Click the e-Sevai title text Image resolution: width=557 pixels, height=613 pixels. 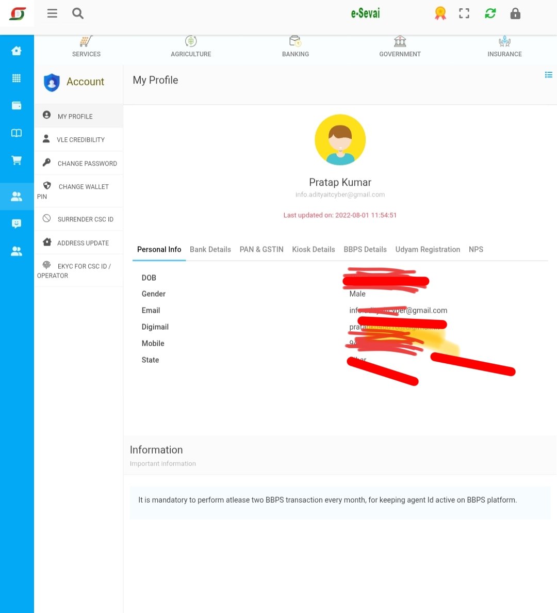pyautogui.click(x=365, y=13)
